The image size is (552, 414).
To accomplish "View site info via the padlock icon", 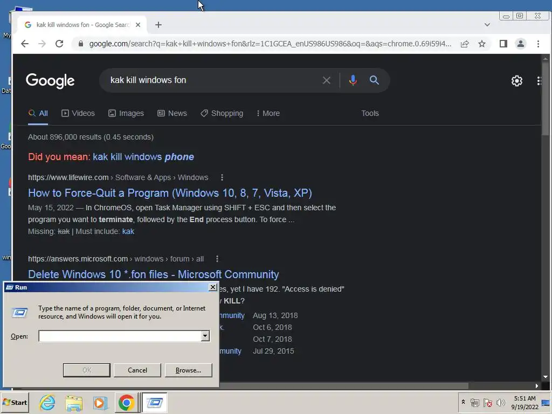I will pyautogui.click(x=81, y=44).
